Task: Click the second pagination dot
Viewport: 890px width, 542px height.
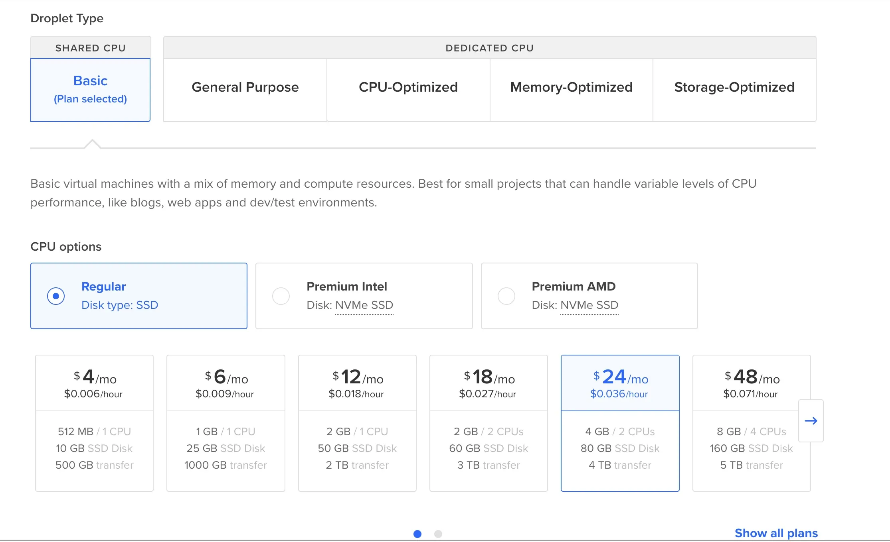Action: tap(438, 534)
